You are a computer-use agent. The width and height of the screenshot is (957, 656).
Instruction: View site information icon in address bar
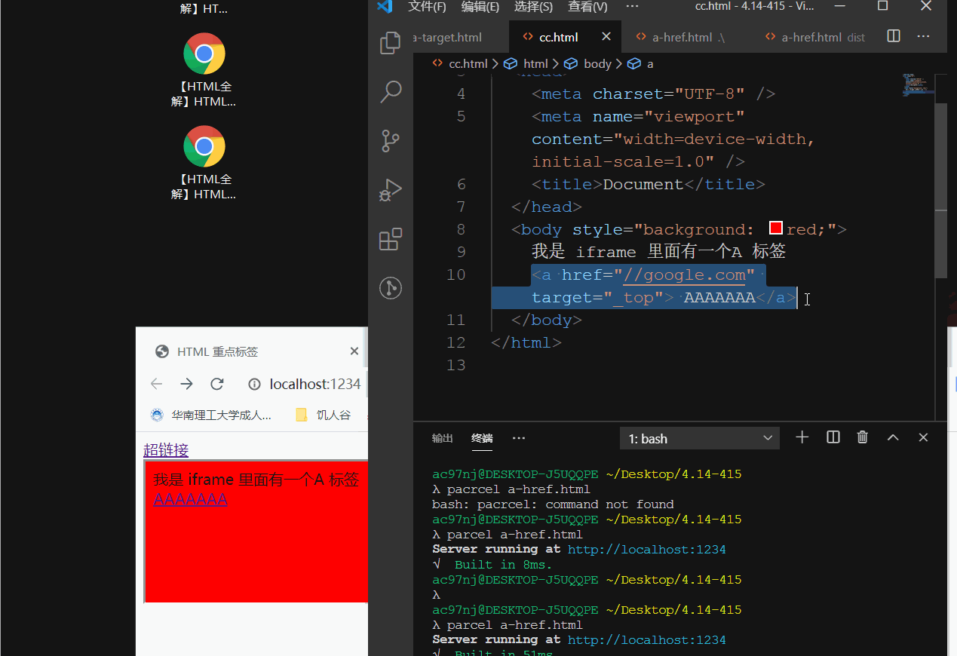(x=255, y=384)
